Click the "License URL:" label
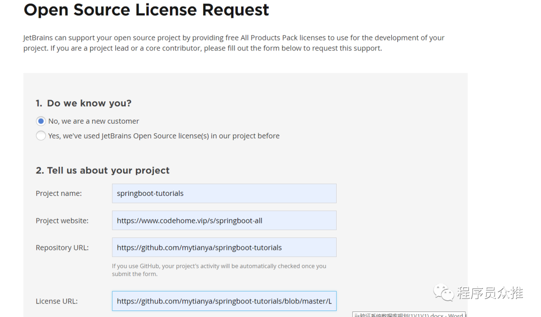Viewport: 541px width, 317px height. click(57, 301)
